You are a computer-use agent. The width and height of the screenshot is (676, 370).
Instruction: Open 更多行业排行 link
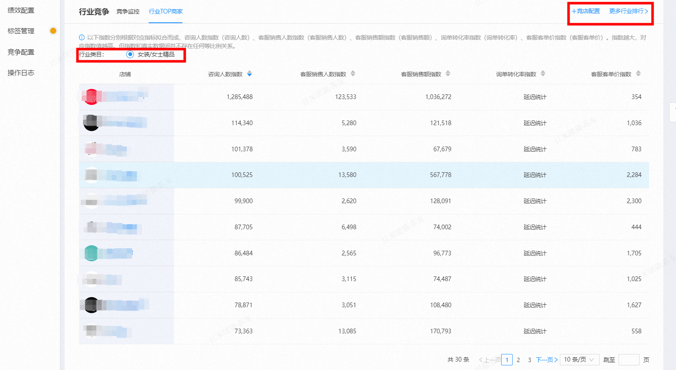click(x=628, y=11)
